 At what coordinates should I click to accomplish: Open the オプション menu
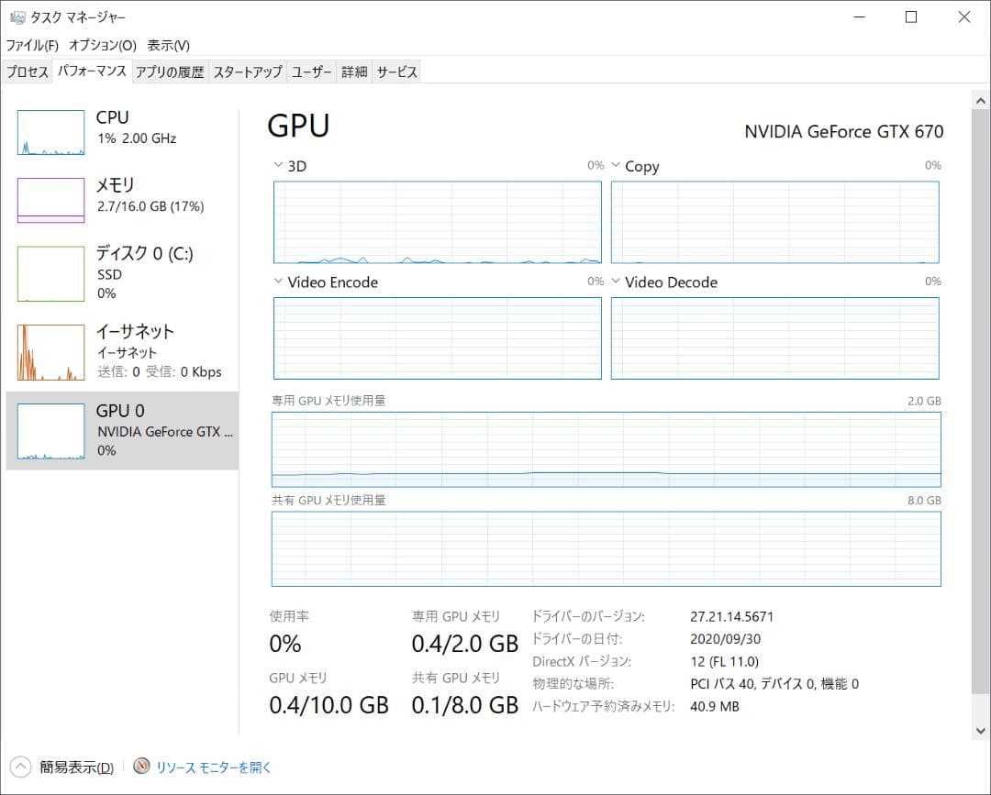pos(101,45)
